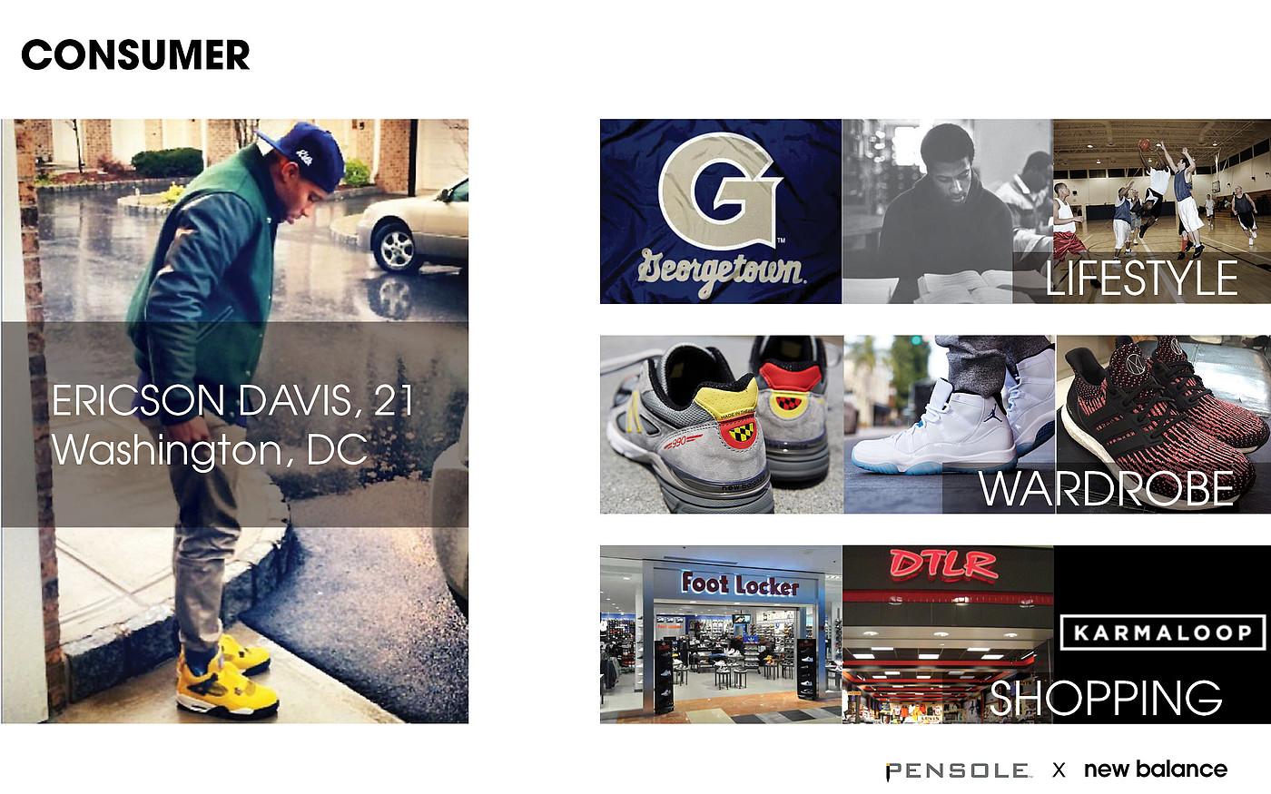
Task: Select the WARDROBE label text
Action: click(1108, 488)
